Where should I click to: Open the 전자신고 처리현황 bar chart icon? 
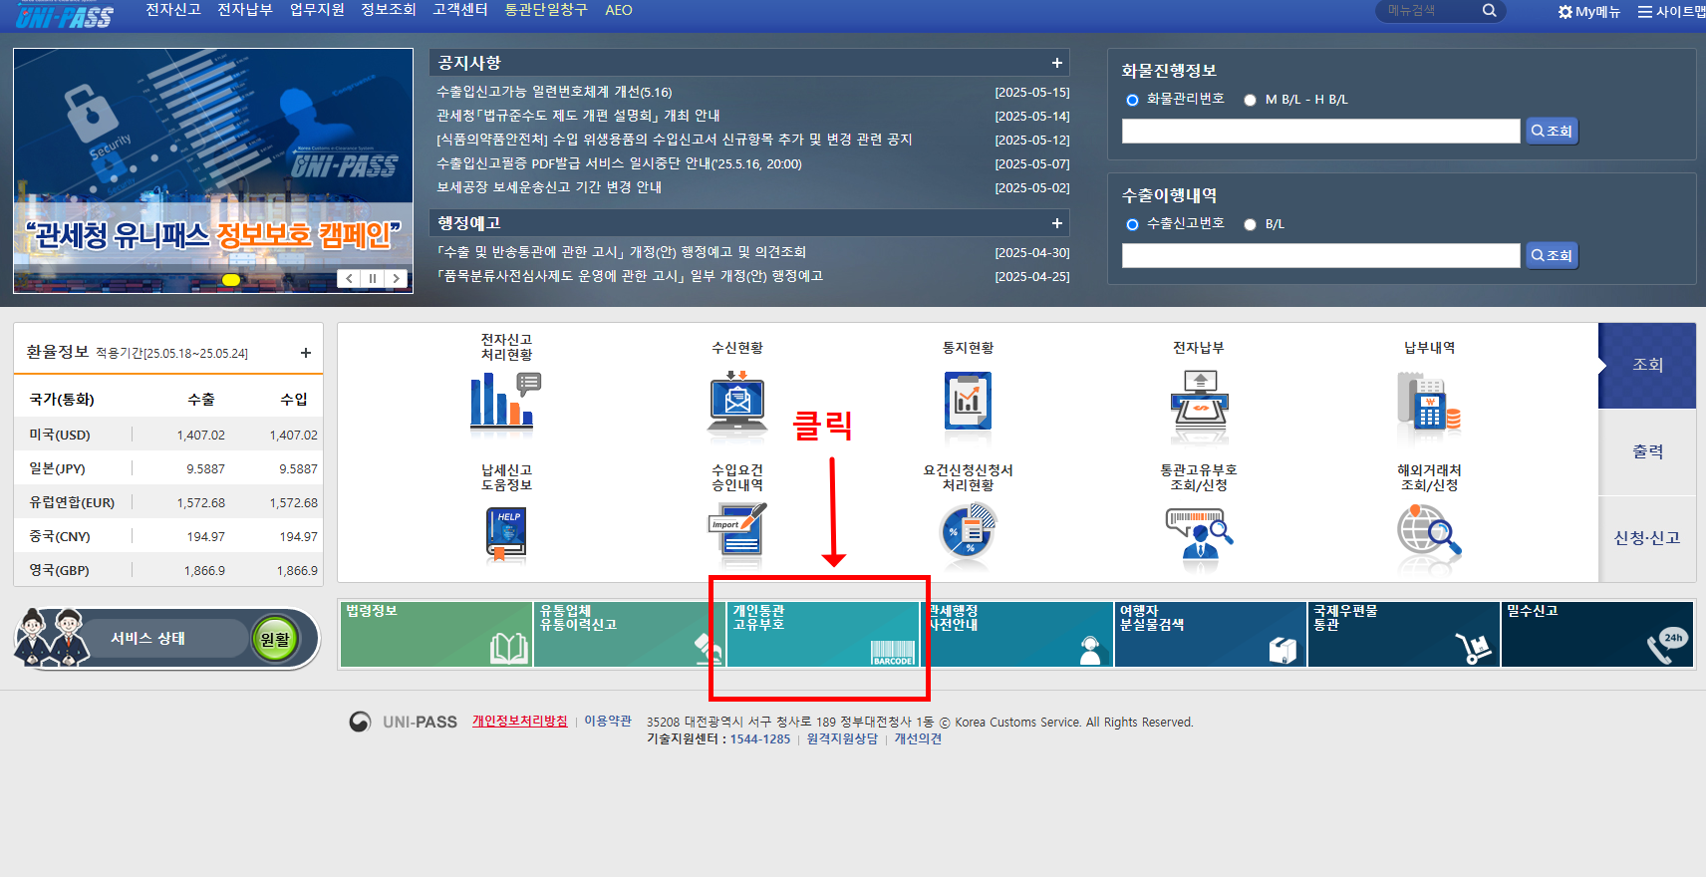(x=505, y=400)
